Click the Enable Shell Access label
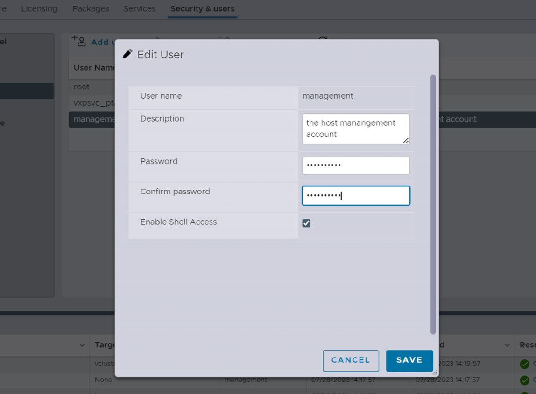 pyautogui.click(x=178, y=222)
